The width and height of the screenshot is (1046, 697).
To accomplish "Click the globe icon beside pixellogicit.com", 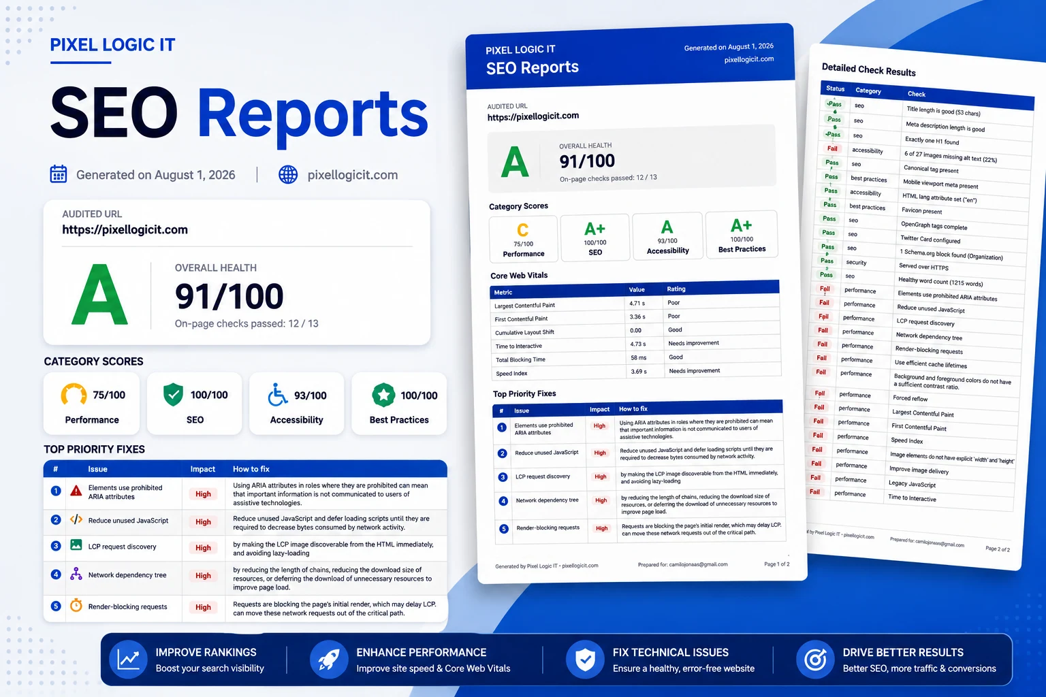I will (x=288, y=174).
